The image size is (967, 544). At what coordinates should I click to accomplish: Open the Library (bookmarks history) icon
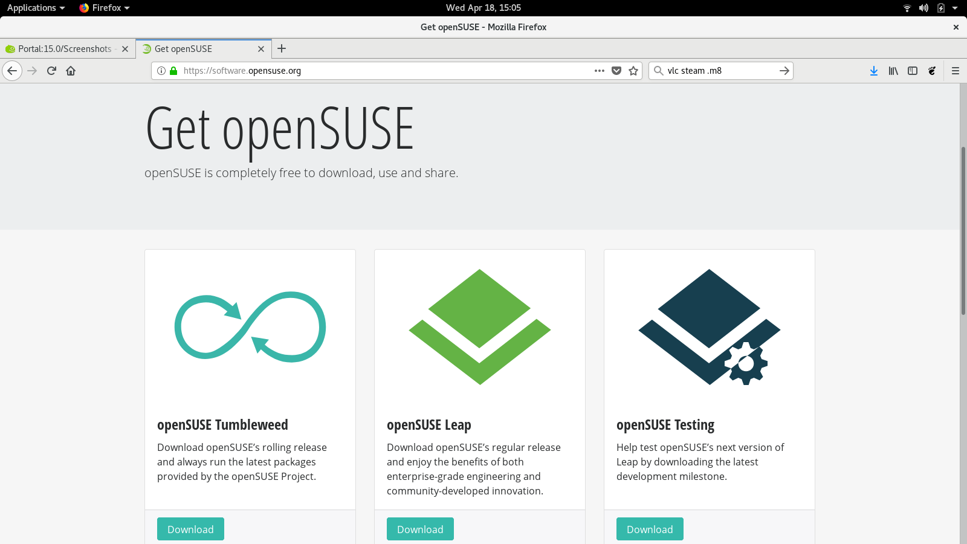point(893,71)
